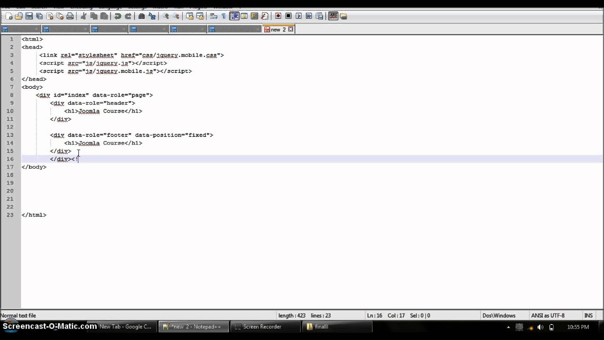The image size is (604, 340).
Task: Click 'length : 423' in the status bar
Action: click(x=292, y=315)
